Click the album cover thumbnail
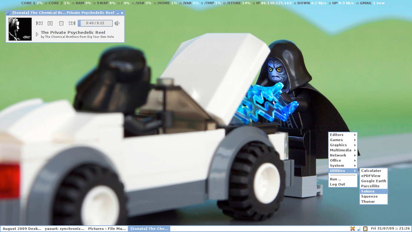 (x=20, y=29)
